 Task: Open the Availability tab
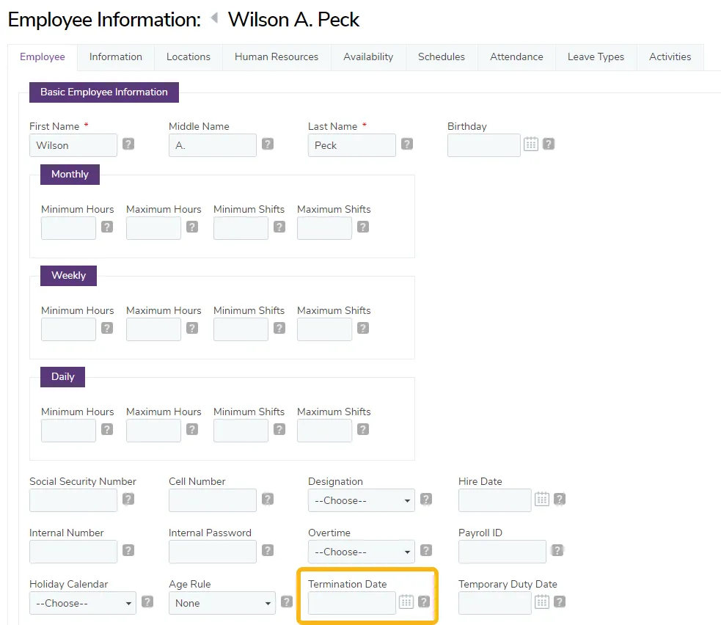368,57
